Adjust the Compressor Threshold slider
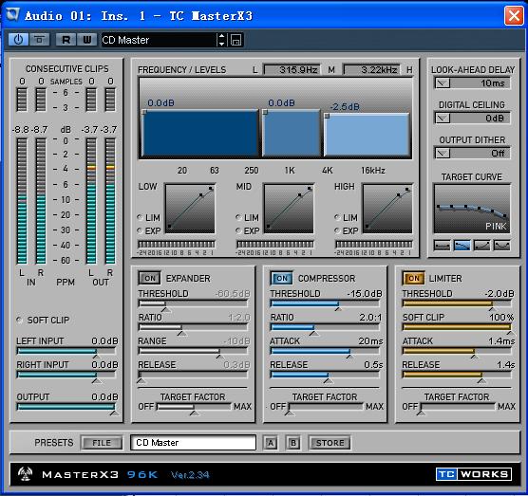This screenshot has width=528, height=496. point(325,303)
